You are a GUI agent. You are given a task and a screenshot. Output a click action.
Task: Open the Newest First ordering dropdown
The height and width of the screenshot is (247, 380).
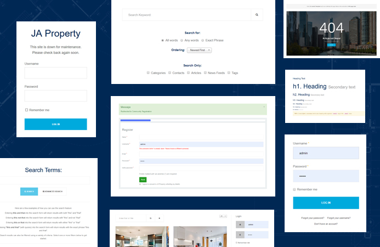199,50
